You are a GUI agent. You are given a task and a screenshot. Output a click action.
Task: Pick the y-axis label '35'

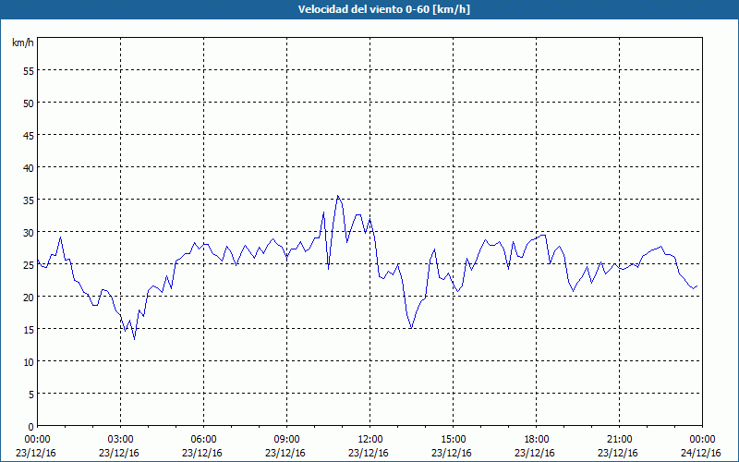click(29, 201)
